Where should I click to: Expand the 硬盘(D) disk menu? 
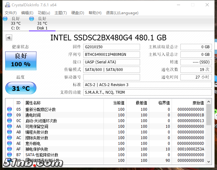pos(78,13)
